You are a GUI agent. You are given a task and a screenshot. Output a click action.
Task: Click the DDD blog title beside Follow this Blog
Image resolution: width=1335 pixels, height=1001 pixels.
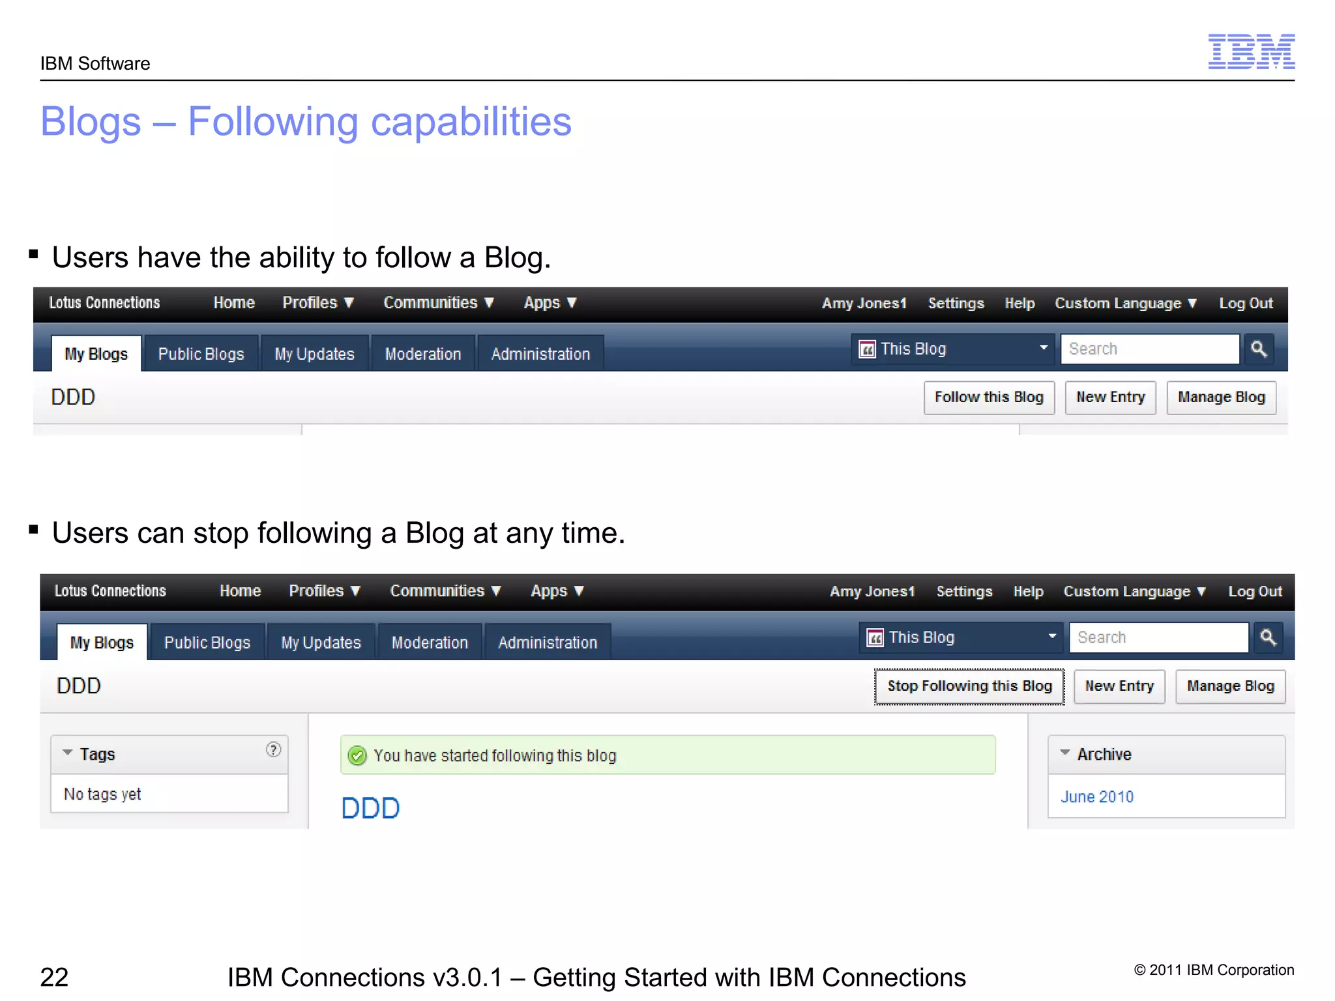(x=73, y=398)
